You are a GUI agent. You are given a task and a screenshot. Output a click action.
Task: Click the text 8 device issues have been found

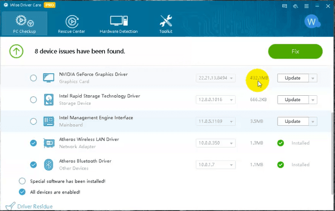click(80, 51)
